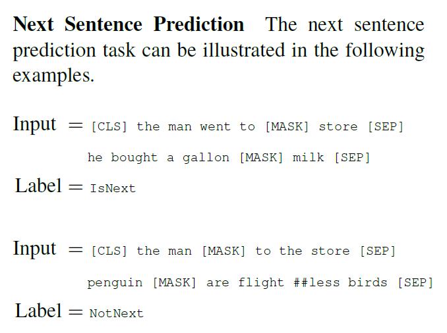Click the word gallon
This screenshot has height=333, width=447.
(x=206, y=158)
